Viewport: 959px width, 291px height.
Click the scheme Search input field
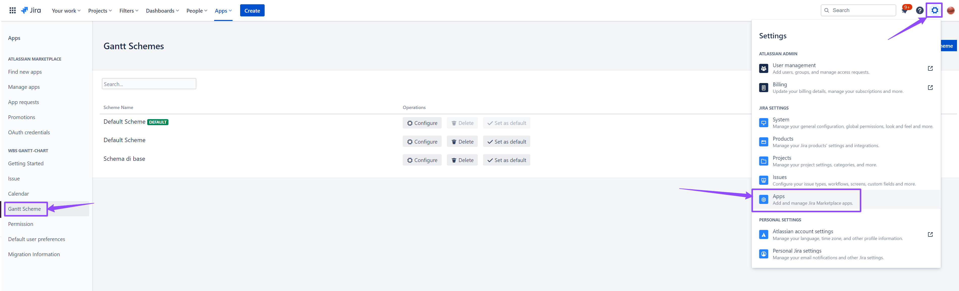(149, 84)
